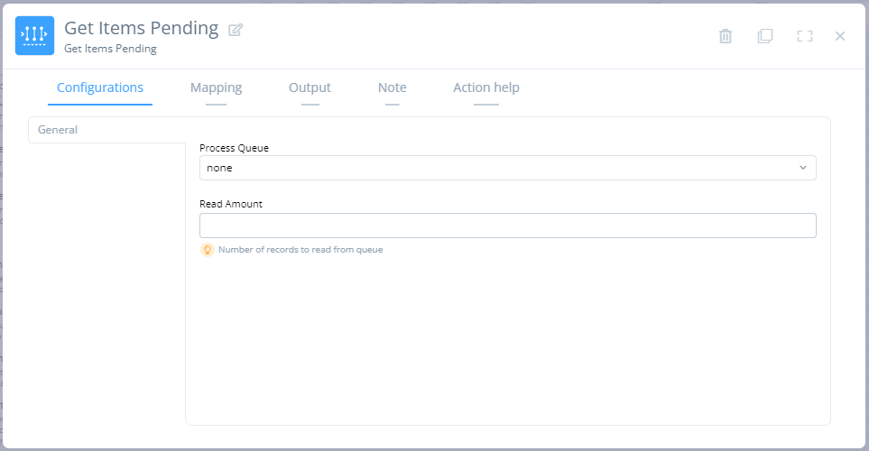869x451 pixels.
Task: Focus the Read Amount input field
Action: 508,225
